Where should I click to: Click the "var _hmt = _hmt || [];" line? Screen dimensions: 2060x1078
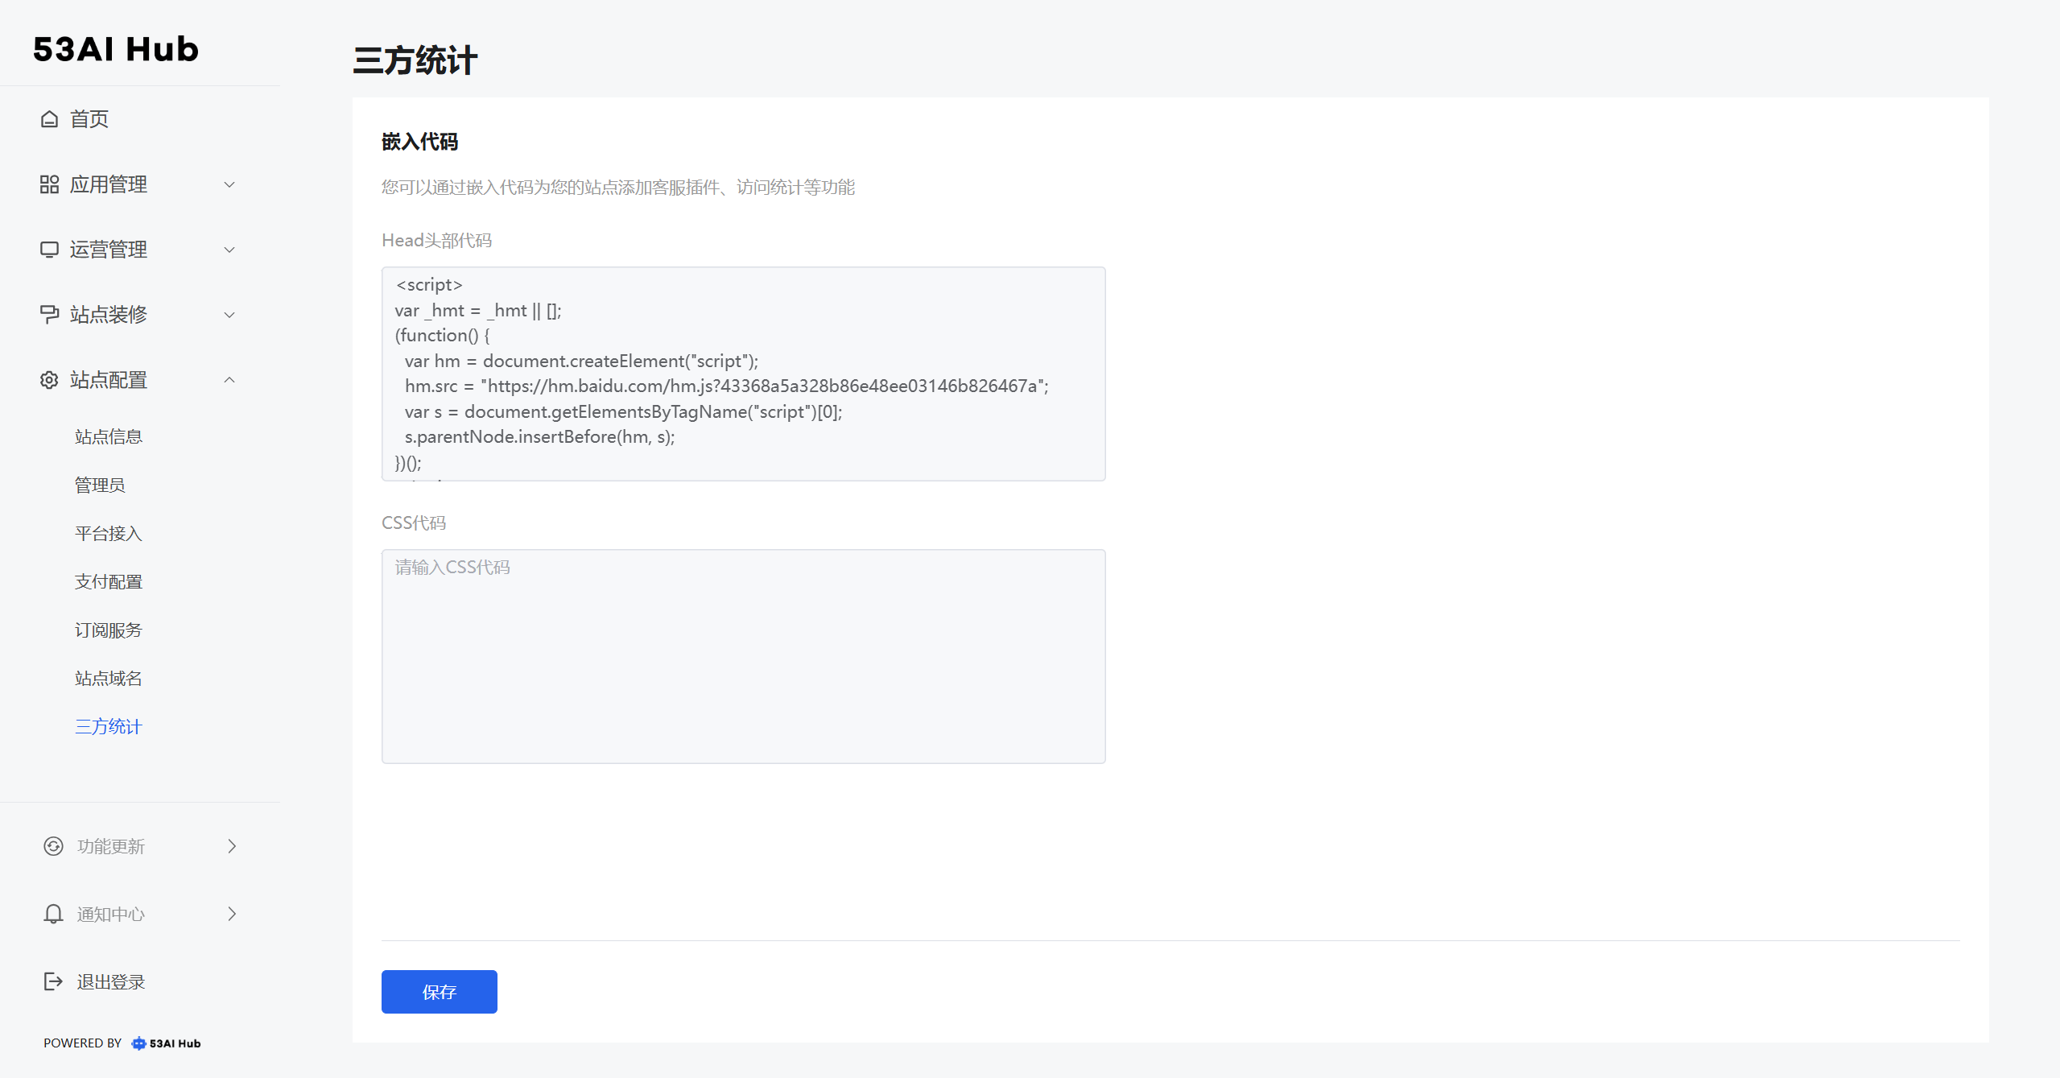coord(478,311)
